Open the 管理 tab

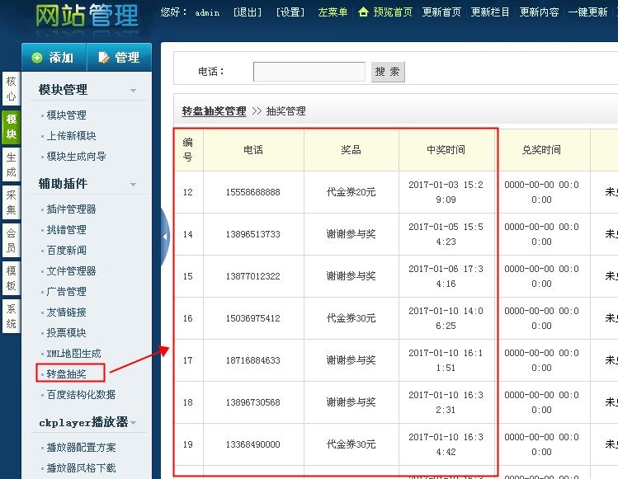tap(119, 58)
